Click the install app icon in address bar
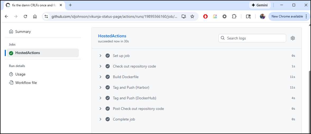This screenshot has width=311, height=134. point(184,16)
